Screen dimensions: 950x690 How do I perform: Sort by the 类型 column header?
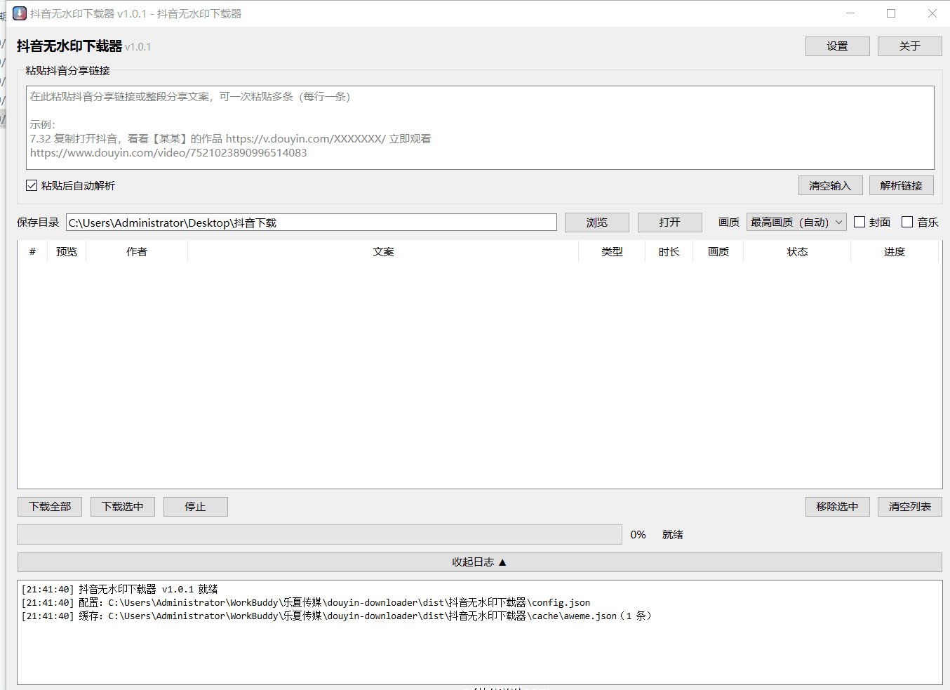point(612,251)
